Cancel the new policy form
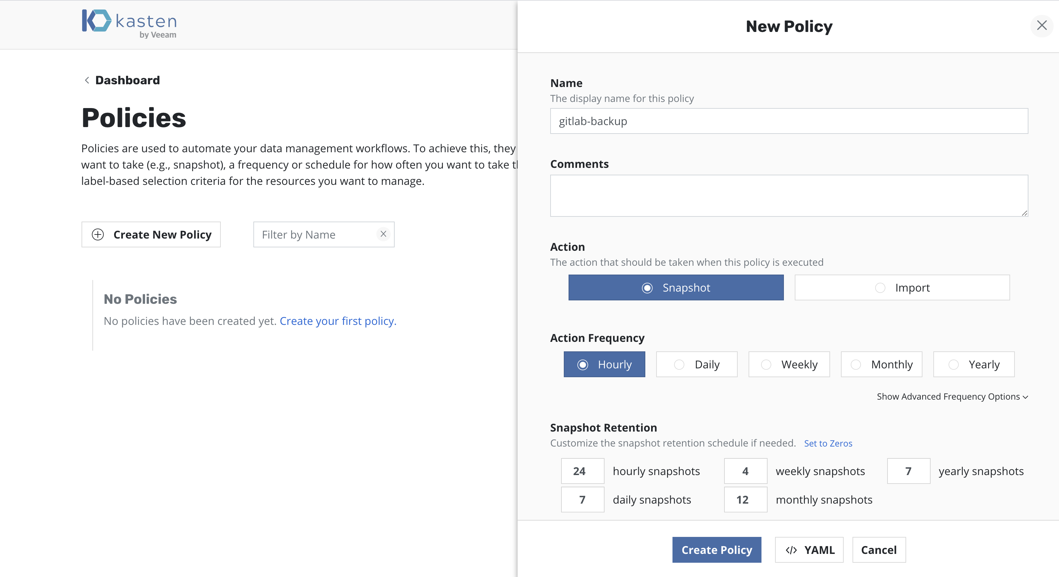 click(879, 550)
